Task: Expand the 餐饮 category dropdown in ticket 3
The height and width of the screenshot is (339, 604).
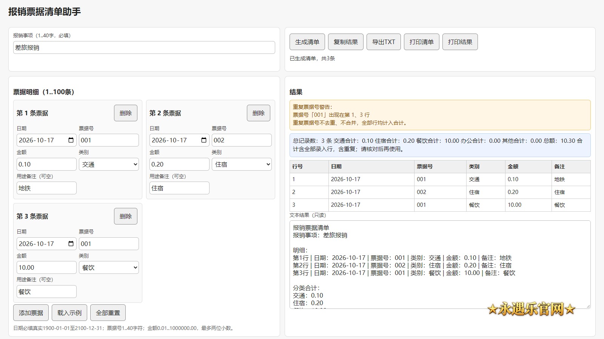Action: (x=109, y=267)
